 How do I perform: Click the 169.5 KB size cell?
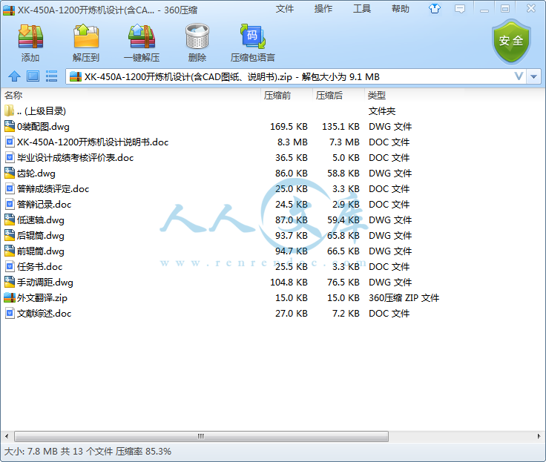pos(289,126)
